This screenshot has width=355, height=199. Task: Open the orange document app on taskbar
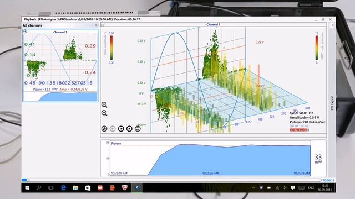coord(112,188)
